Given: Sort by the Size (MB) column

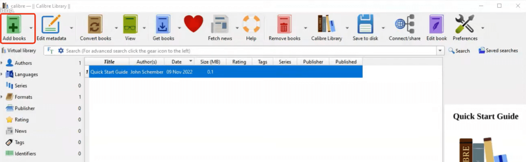Looking at the screenshot, I should (210, 62).
